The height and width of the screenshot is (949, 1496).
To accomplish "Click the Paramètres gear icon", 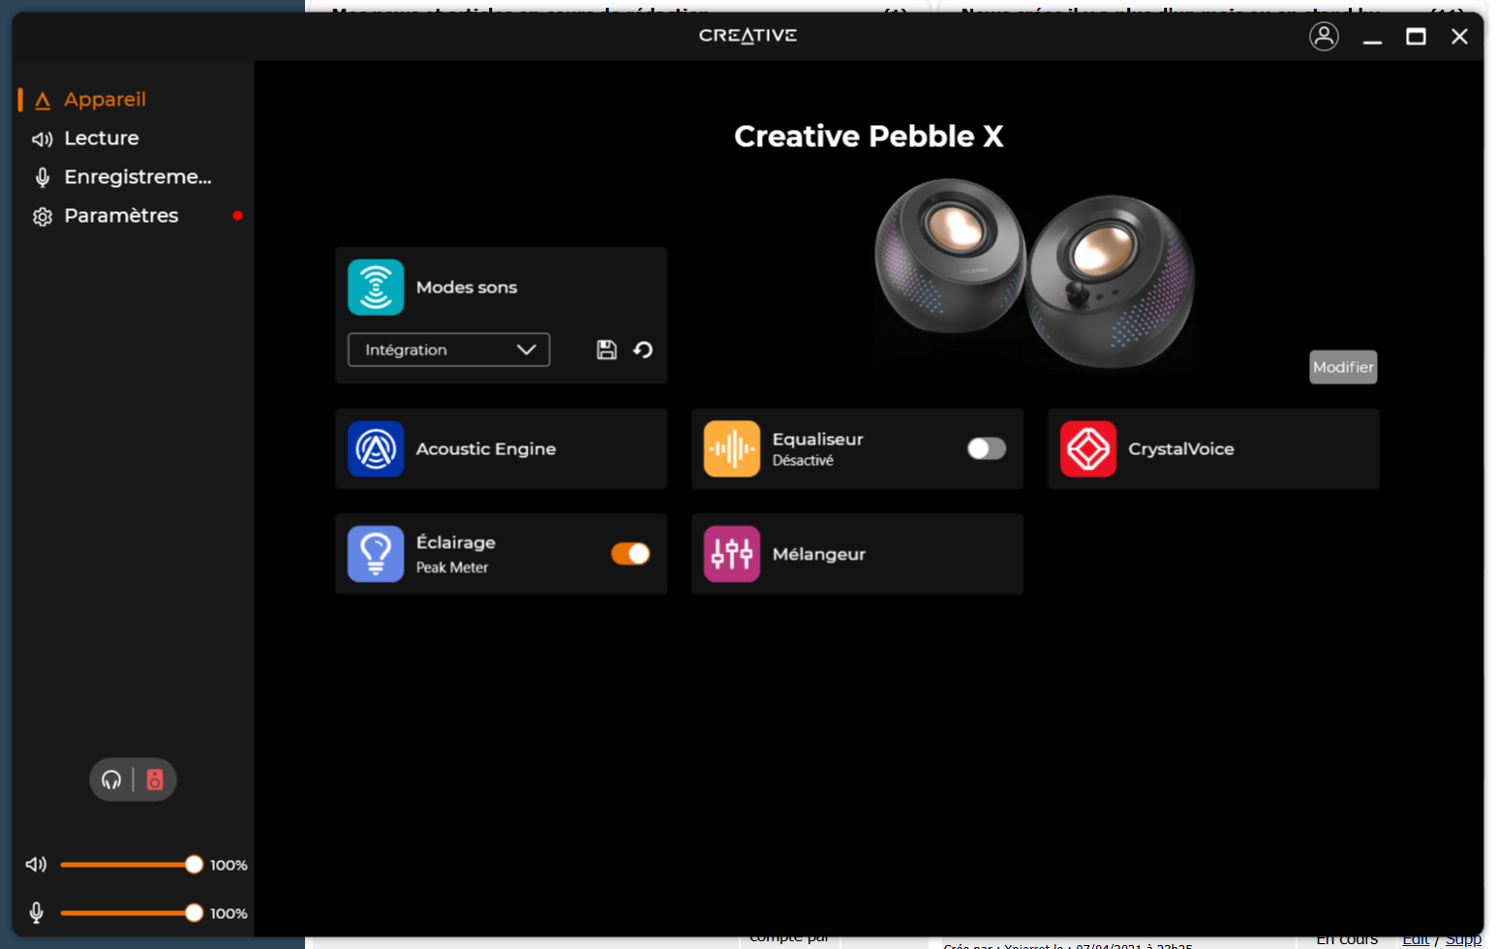I will click(42, 217).
